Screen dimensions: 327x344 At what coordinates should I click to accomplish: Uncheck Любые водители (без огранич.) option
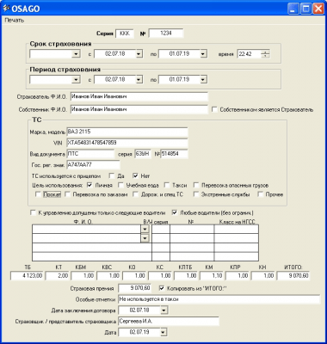pyautogui.click(x=175, y=212)
